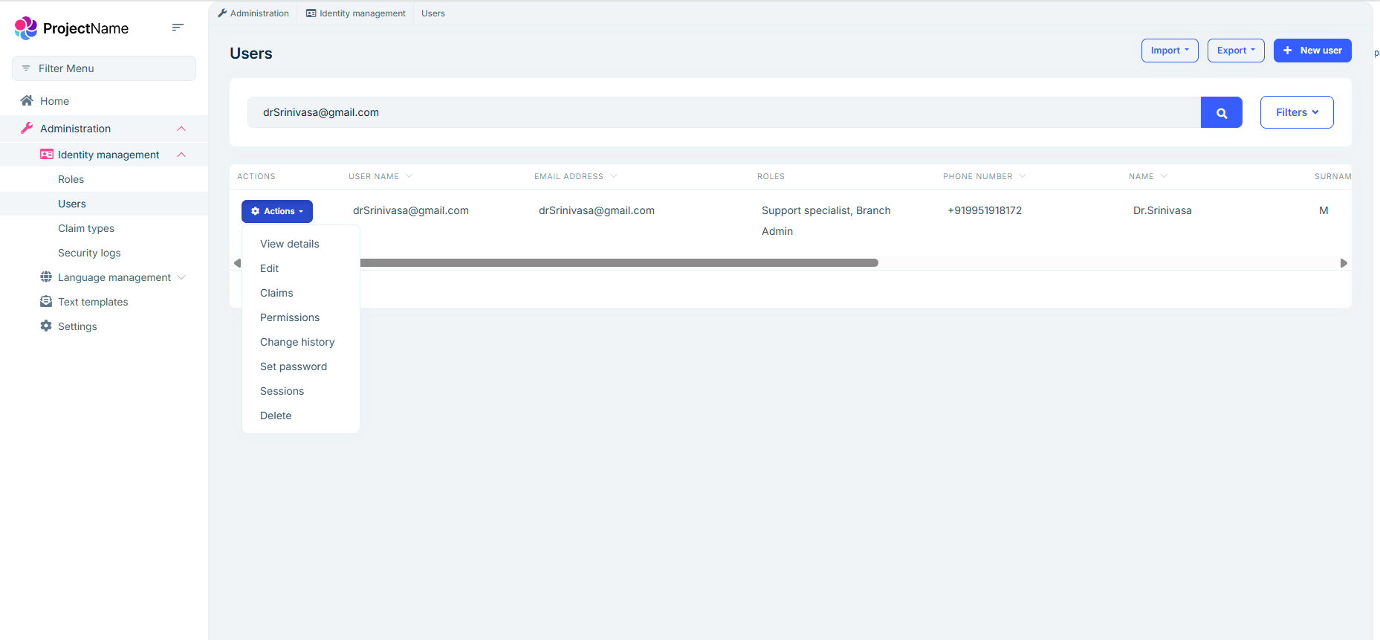Select Delete from the Actions menu
Viewport: 1380px width, 640px height.
point(276,416)
